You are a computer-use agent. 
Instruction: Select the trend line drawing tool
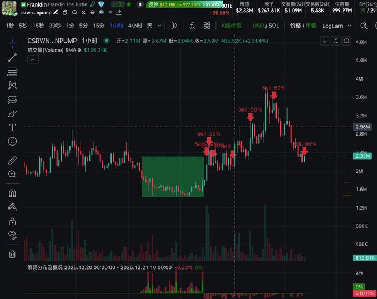[12, 58]
